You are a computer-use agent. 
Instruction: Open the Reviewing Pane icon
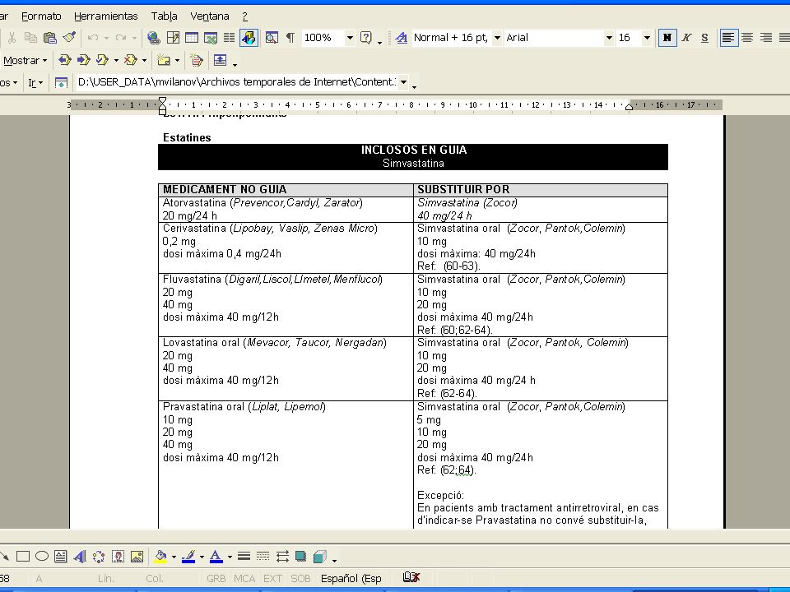point(221,60)
